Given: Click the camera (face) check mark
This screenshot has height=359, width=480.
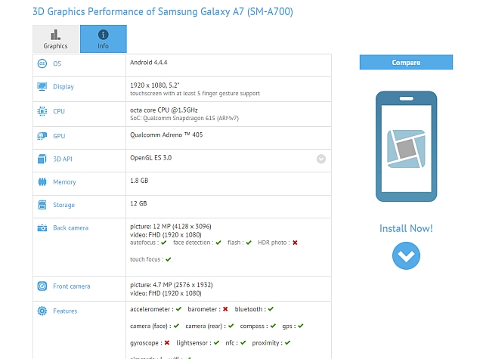Looking at the screenshot, I should [176, 326].
